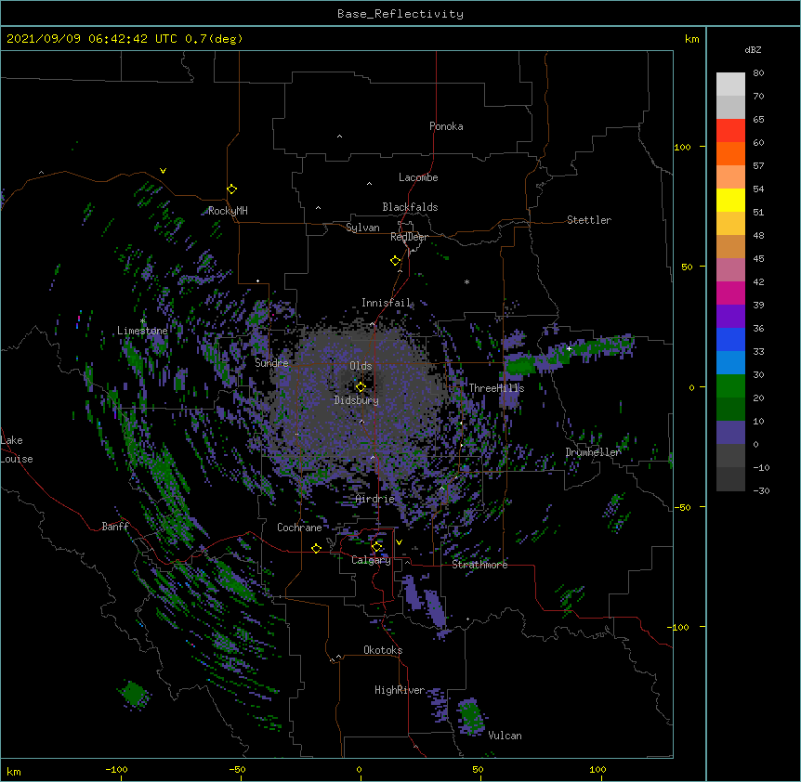Image resolution: width=801 pixels, height=782 pixels.
Task: Click the yellow diamond marker above Calgary label
Action: pyautogui.click(x=376, y=547)
